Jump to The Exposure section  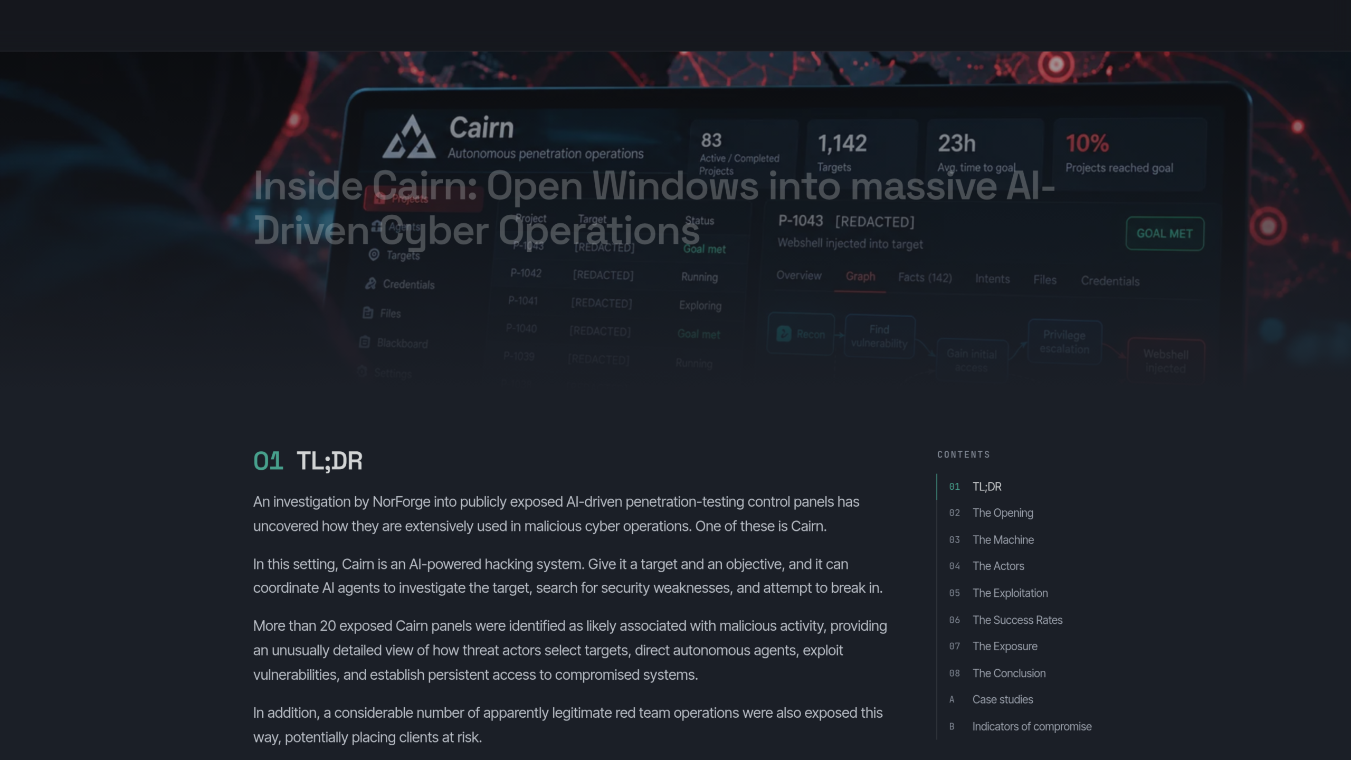993,647
